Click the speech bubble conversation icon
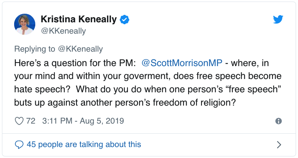The image size is (298, 158). click(x=19, y=144)
